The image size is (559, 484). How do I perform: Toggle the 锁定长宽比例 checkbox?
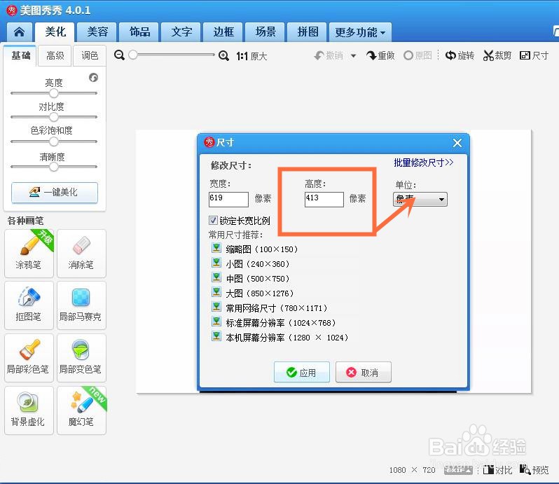click(213, 220)
